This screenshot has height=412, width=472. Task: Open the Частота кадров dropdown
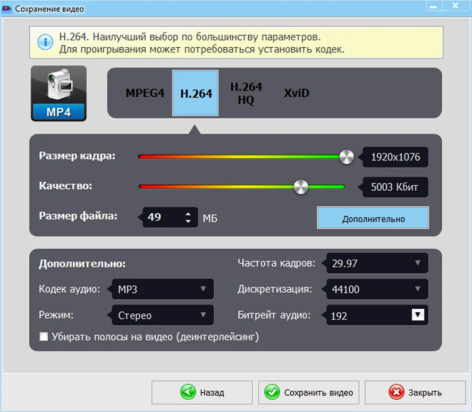(x=377, y=263)
